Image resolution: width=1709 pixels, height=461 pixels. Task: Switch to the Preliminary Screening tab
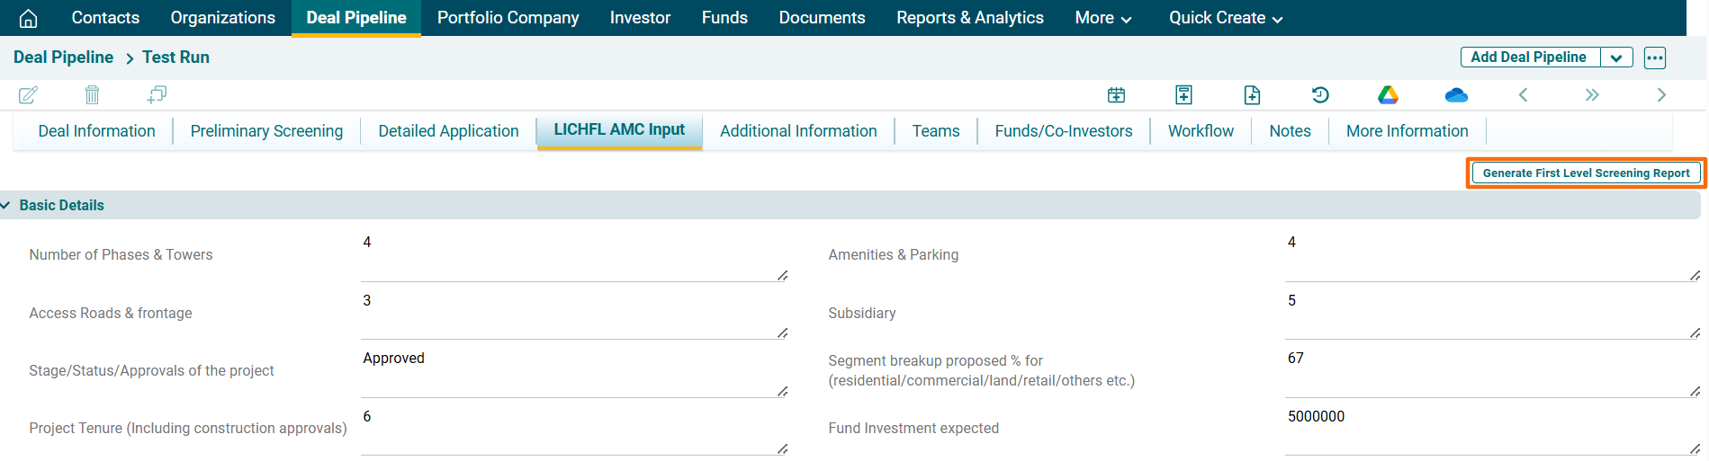266,131
